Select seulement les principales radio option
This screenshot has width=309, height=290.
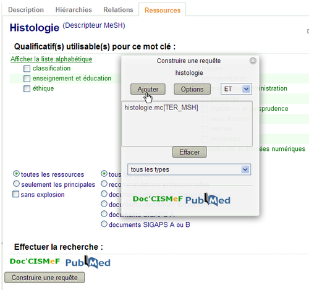16,184
